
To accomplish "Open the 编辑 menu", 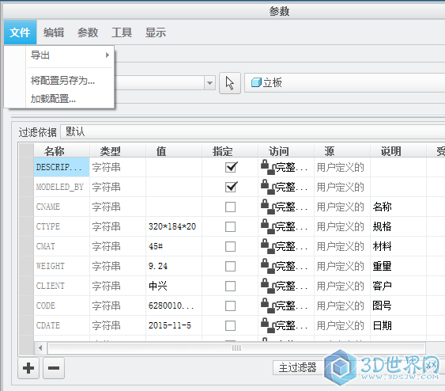I will pyautogui.click(x=54, y=32).
